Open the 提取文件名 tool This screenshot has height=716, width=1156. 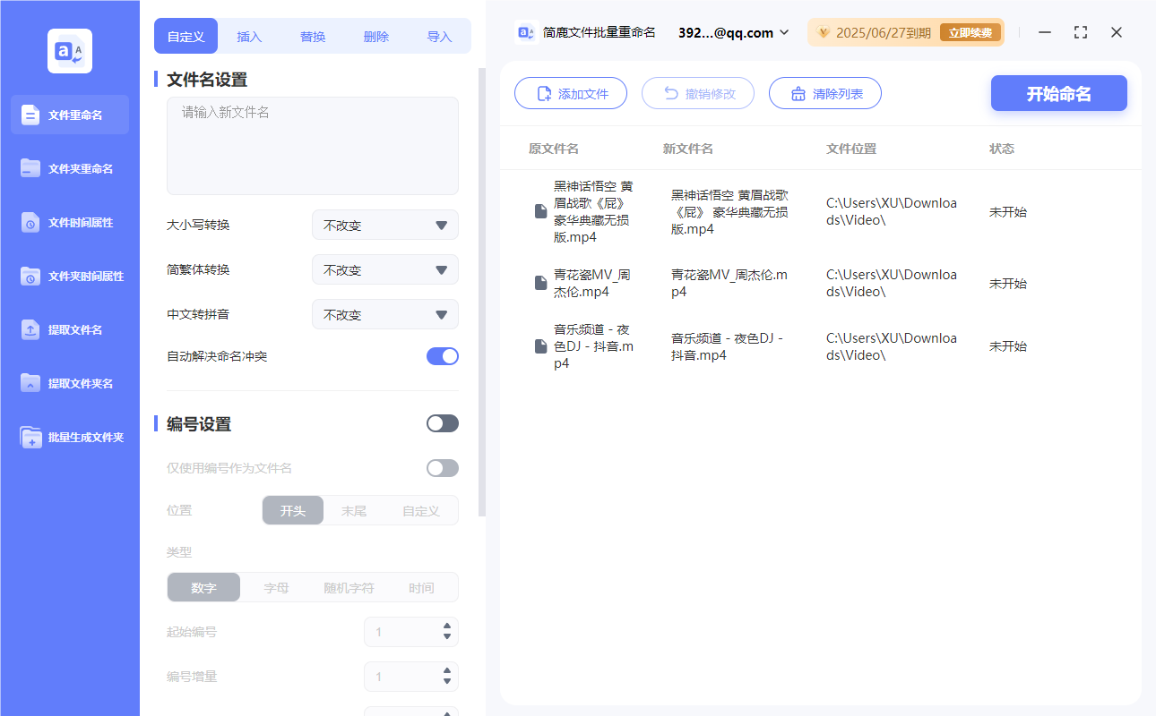69,329
